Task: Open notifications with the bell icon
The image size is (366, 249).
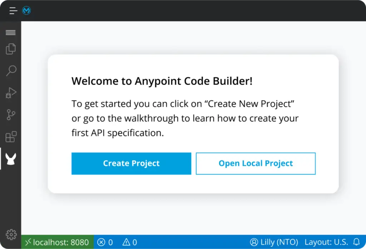Action: [x=356, y=242]
